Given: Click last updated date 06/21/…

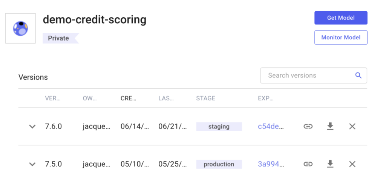Looking at the screenshot, I should [173, 127].
